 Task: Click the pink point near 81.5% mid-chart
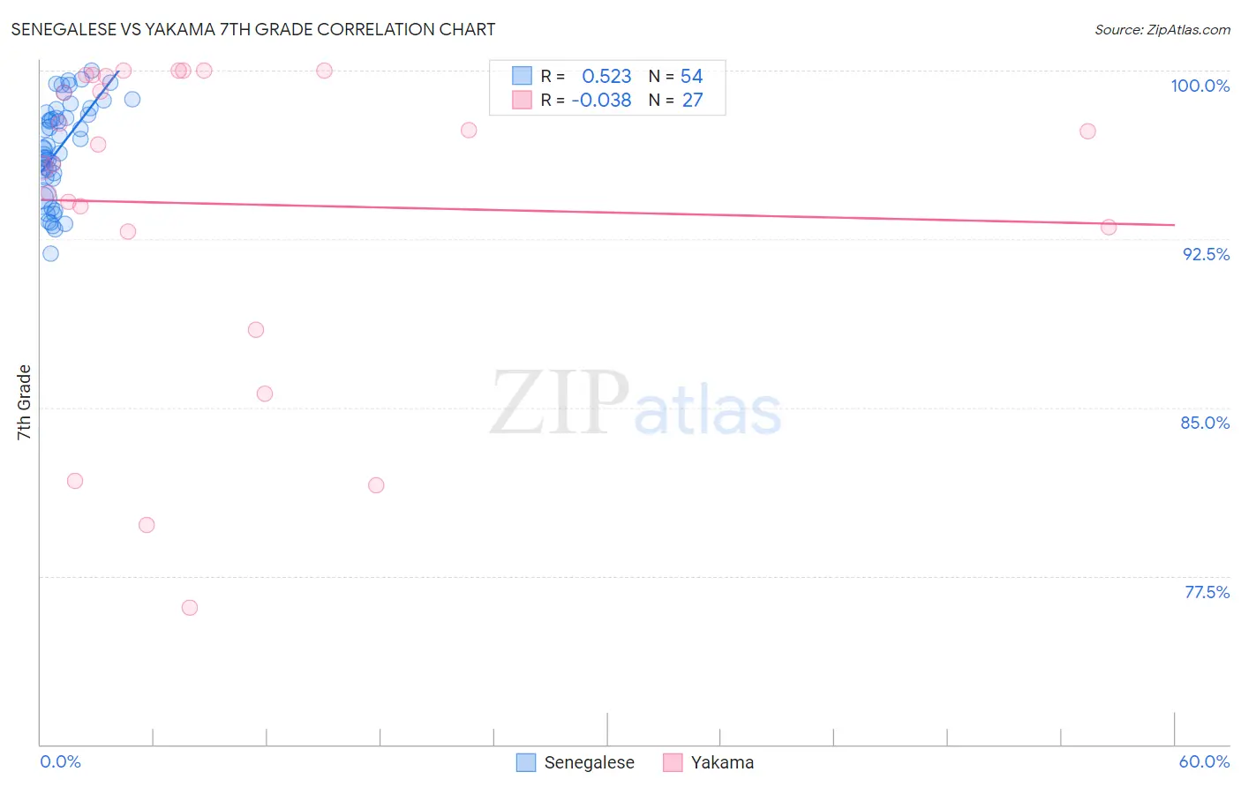click(x=376, y=485)
